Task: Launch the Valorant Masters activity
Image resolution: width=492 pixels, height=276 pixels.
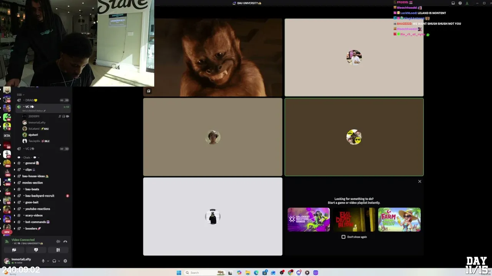Action: click(309, 220)
